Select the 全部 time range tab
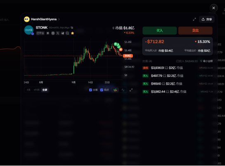The image size is (225, 166). (x=45, y=90)
